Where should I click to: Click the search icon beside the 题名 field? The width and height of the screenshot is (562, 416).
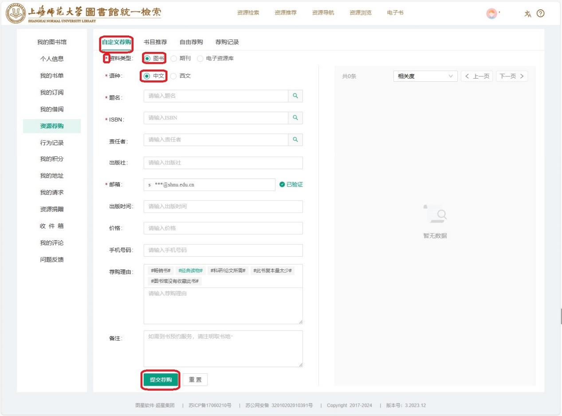point(295,96)
